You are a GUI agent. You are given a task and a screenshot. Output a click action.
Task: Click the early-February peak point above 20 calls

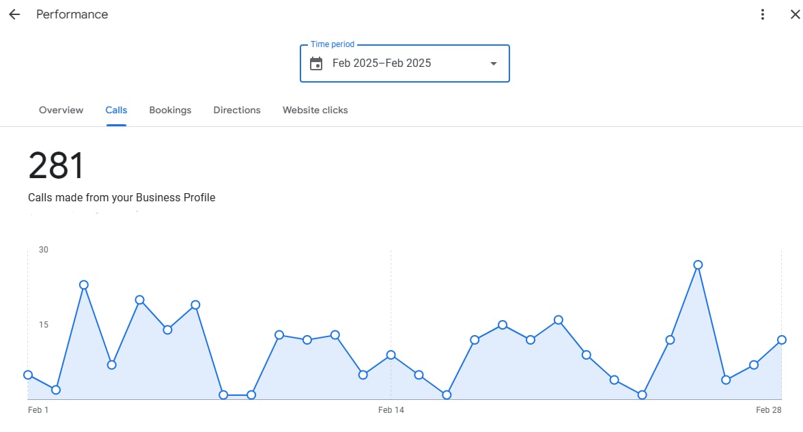click(84, 285)
